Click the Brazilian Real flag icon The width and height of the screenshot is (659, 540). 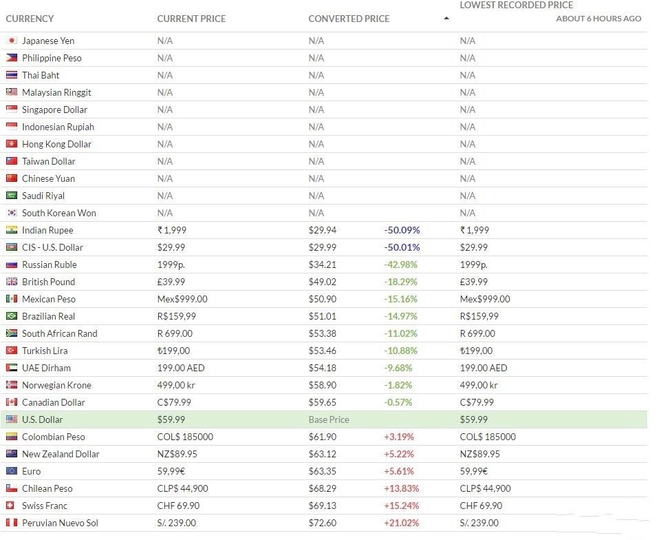(x=11, y=316)
